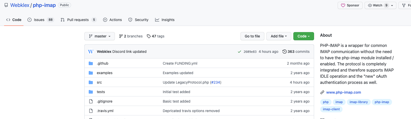View the 2 branches link

pyautogui.click(x=131, y=36)
